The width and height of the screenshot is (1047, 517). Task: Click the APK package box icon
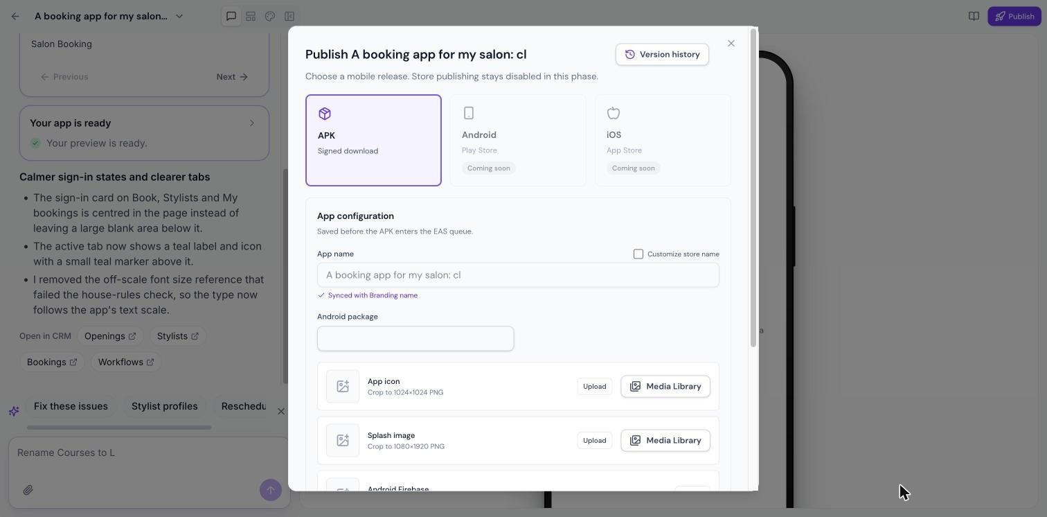[x=325, y=114]
